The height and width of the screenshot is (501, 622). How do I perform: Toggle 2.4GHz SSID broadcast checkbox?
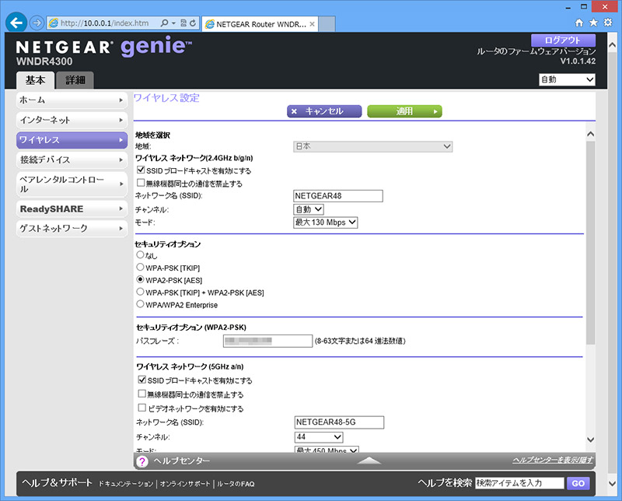coord(141,170)
